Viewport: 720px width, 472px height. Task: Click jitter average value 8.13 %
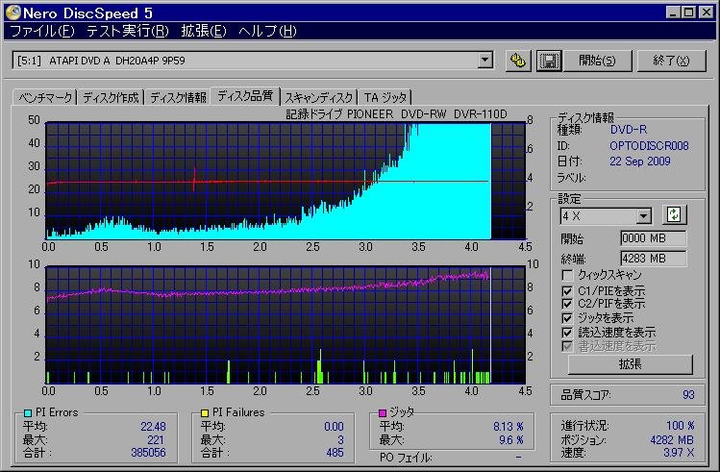[509, 427]
